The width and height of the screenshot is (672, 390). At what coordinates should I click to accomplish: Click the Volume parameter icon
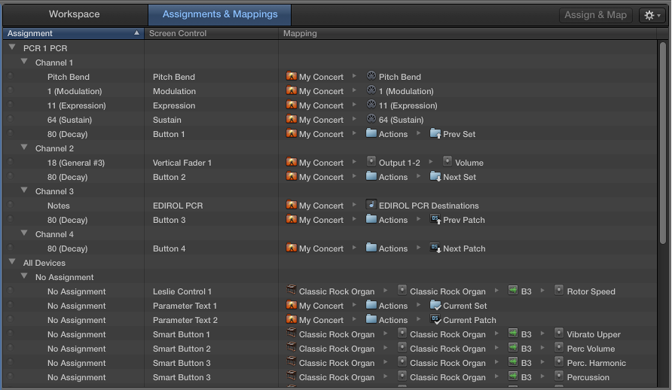[447, 162]
